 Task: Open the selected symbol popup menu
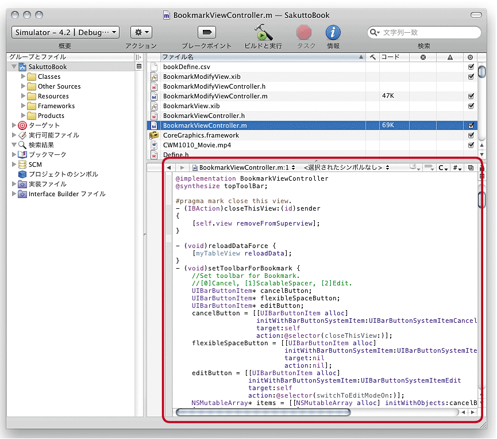pyautogui.click(x=346, y=167)
